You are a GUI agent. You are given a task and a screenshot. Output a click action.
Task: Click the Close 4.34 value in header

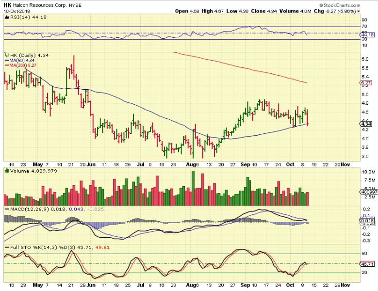pos(264,11)
